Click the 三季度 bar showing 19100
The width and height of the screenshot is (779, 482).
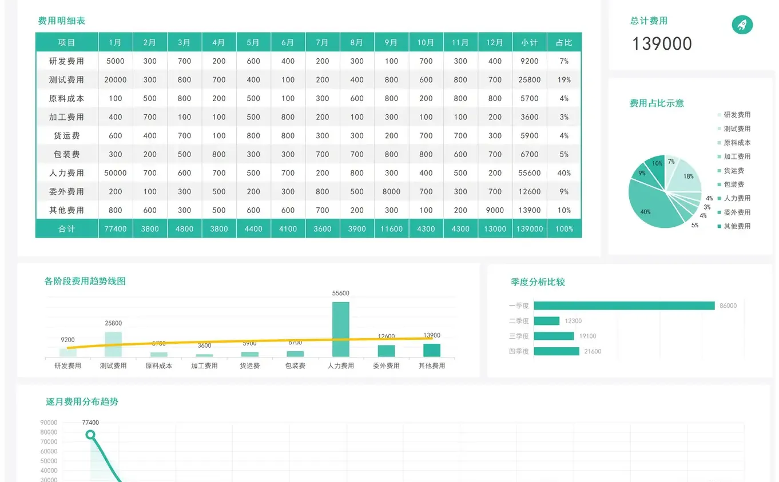[x=554, y=336]
